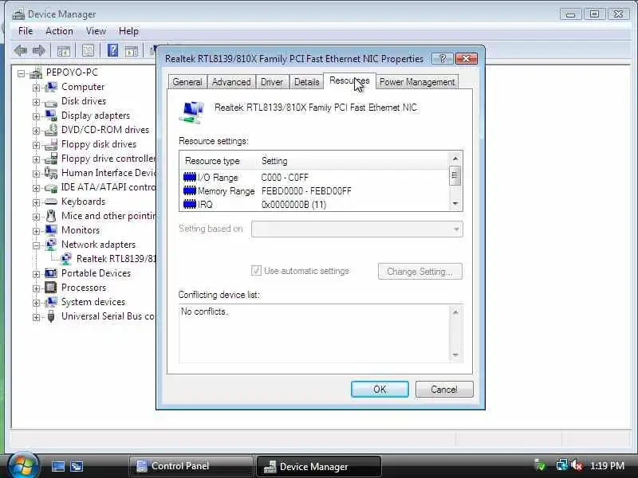Image resolution: width=638 pixels, height=478 pixels.
Task: Select the Processors icon
Action: pos(51,288)
